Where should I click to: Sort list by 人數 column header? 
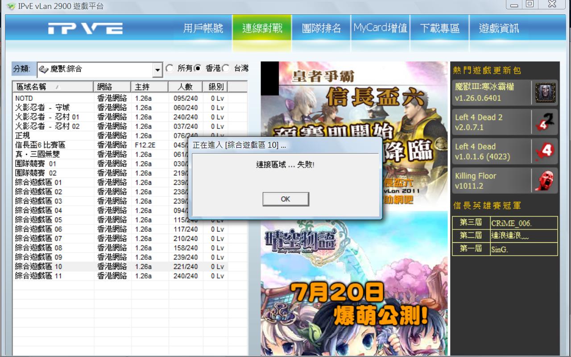[186, 87]
